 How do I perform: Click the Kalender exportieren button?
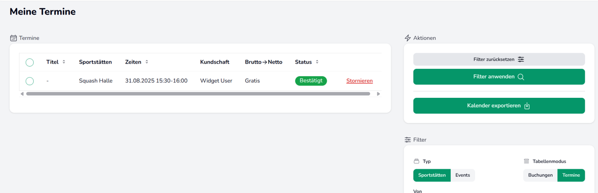[x=499, y=106]
